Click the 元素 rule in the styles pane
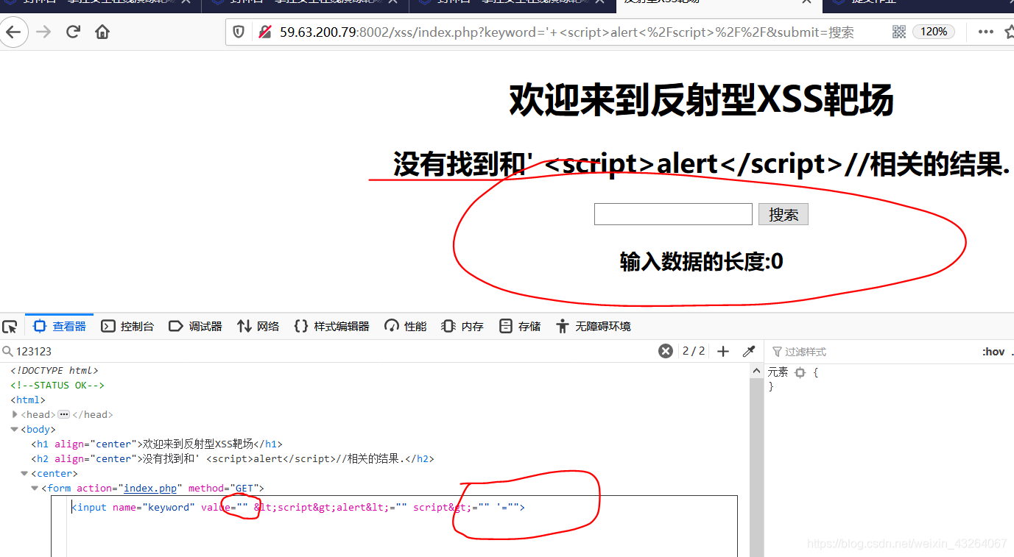 pyautogui.click(x=778, y=372)
